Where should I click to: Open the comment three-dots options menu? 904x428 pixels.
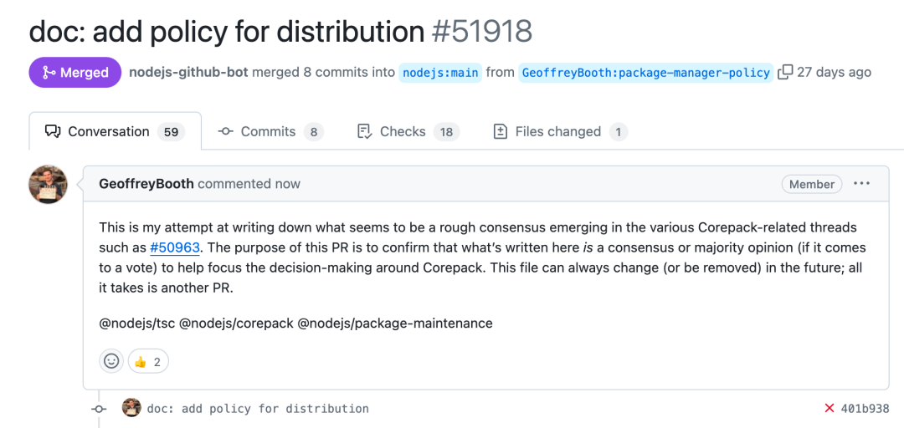(x=861, y=184)
